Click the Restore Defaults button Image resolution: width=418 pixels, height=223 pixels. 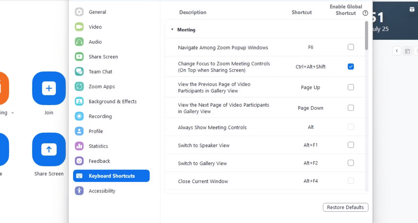[x=345, y=207]
